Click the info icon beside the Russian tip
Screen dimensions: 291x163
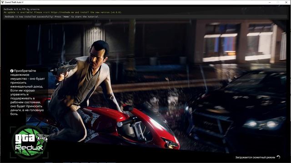click(x=12, y=71)
